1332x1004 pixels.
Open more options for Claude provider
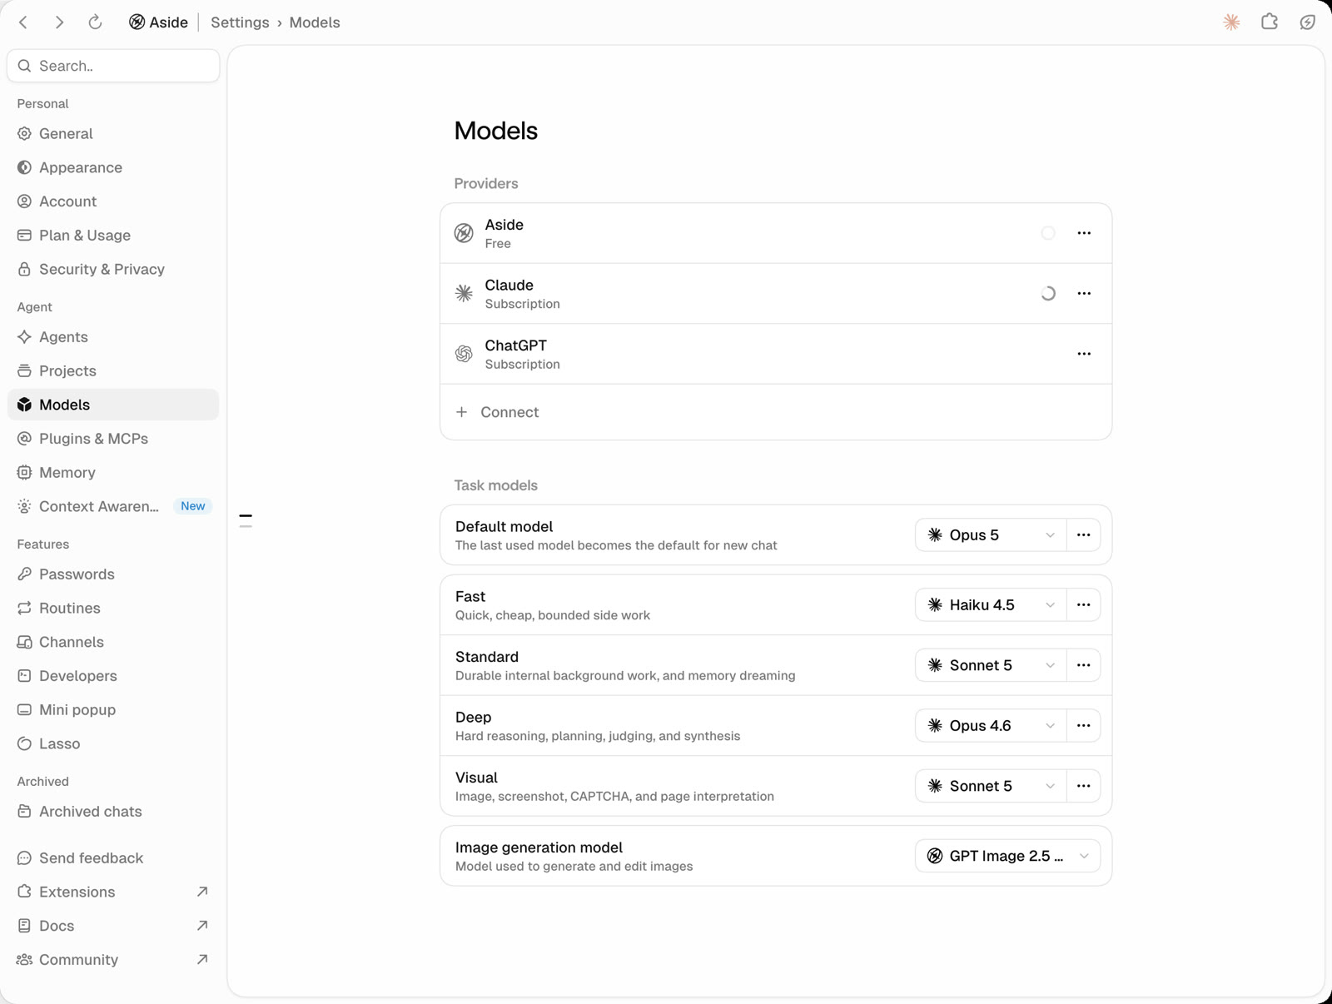click(x=1084, y=293)
